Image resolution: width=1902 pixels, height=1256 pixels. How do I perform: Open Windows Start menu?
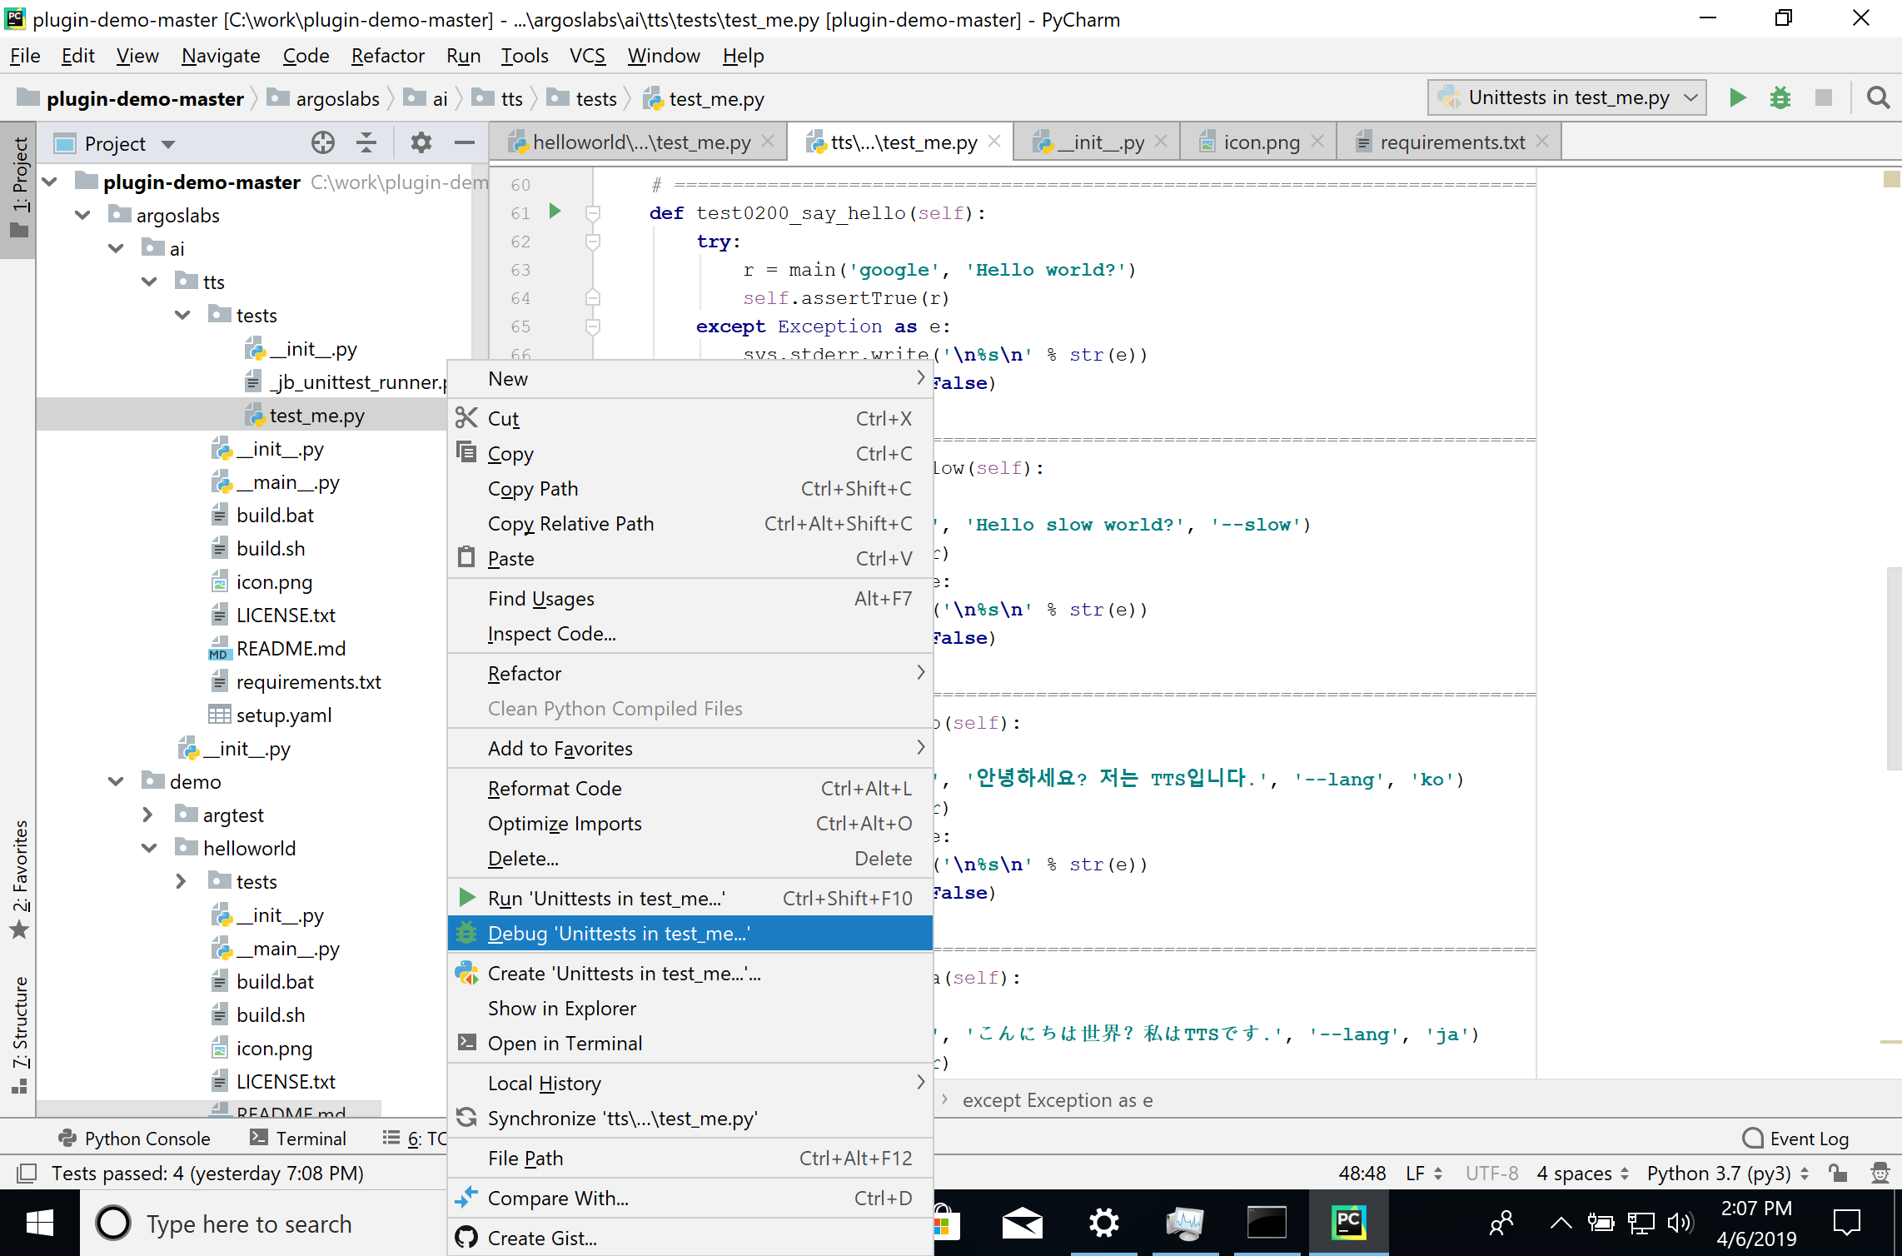(39, 1224)
